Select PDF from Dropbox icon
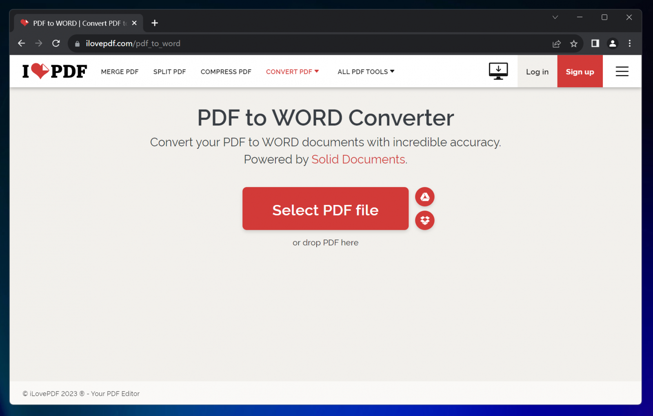The width and height of the screenshot is (653, 416). click(425, 220)
